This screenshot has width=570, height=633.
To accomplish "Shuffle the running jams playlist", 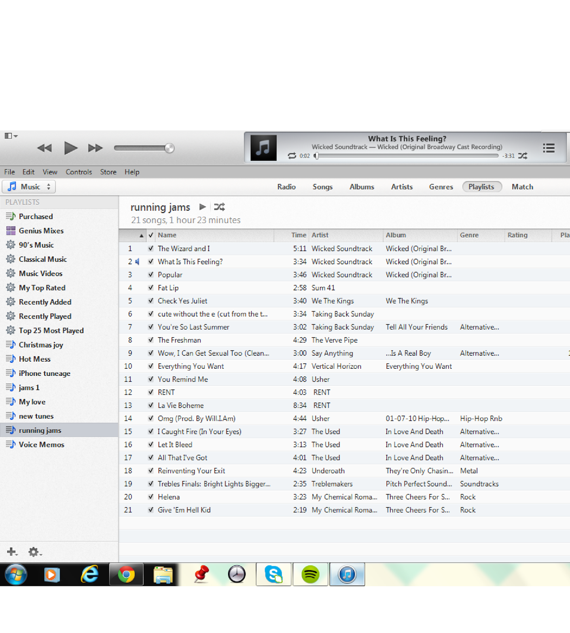I will click(x=220, y=207).
